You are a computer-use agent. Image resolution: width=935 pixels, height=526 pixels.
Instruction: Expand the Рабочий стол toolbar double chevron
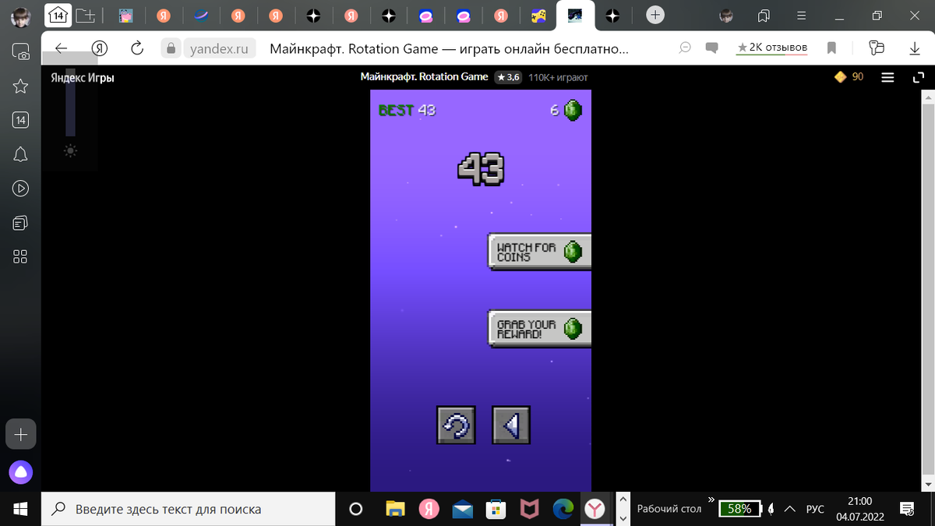[711, 500]
